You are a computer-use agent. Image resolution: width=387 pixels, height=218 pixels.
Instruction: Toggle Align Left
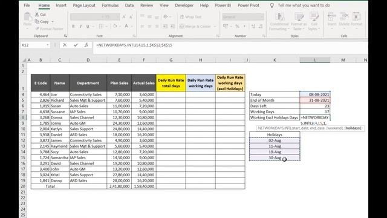coord(143,26)
